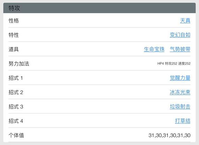Open the 冰冻光束 move link
Image resolution: width=199 pixels, height=145 pixels.
coord(180,92)
